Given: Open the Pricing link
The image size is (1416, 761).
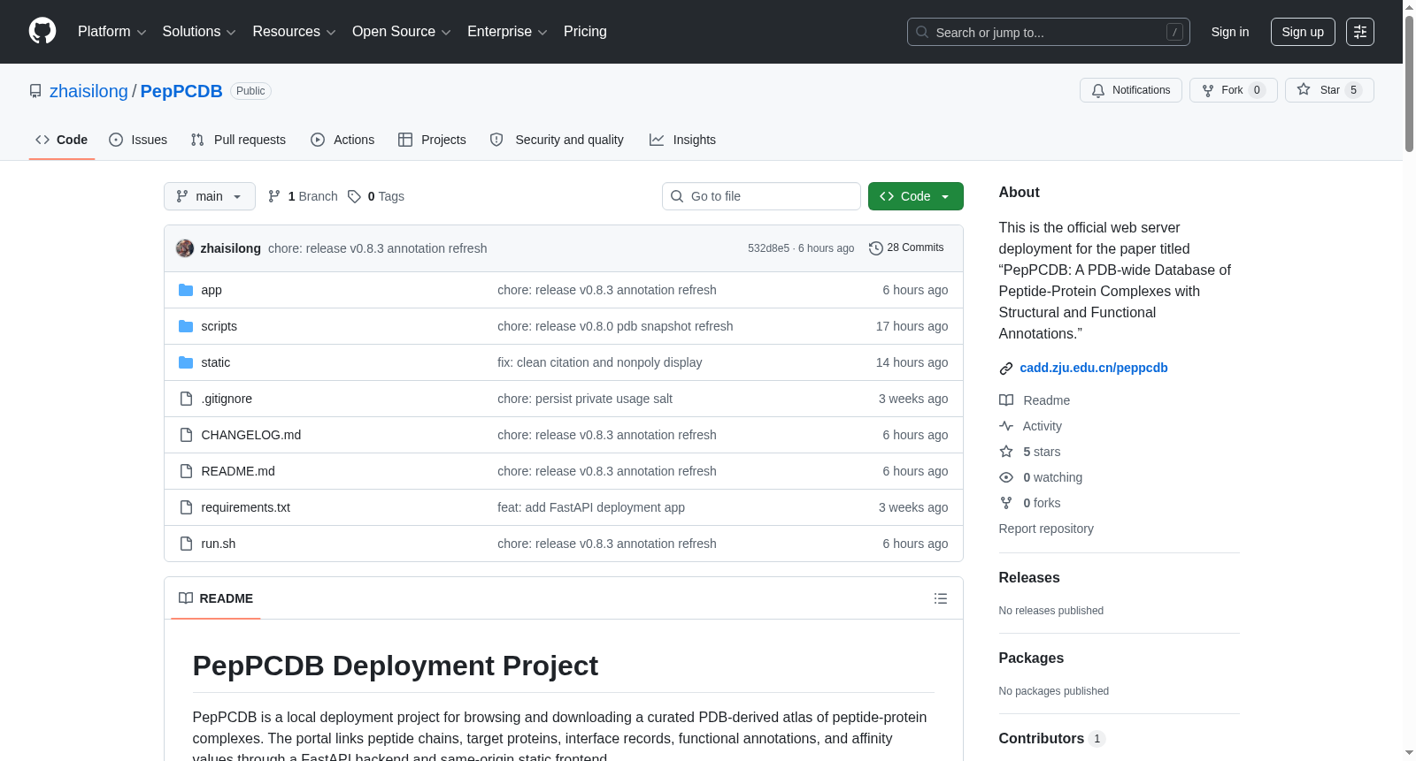Looking at the screenshot, I should (585, 32).
